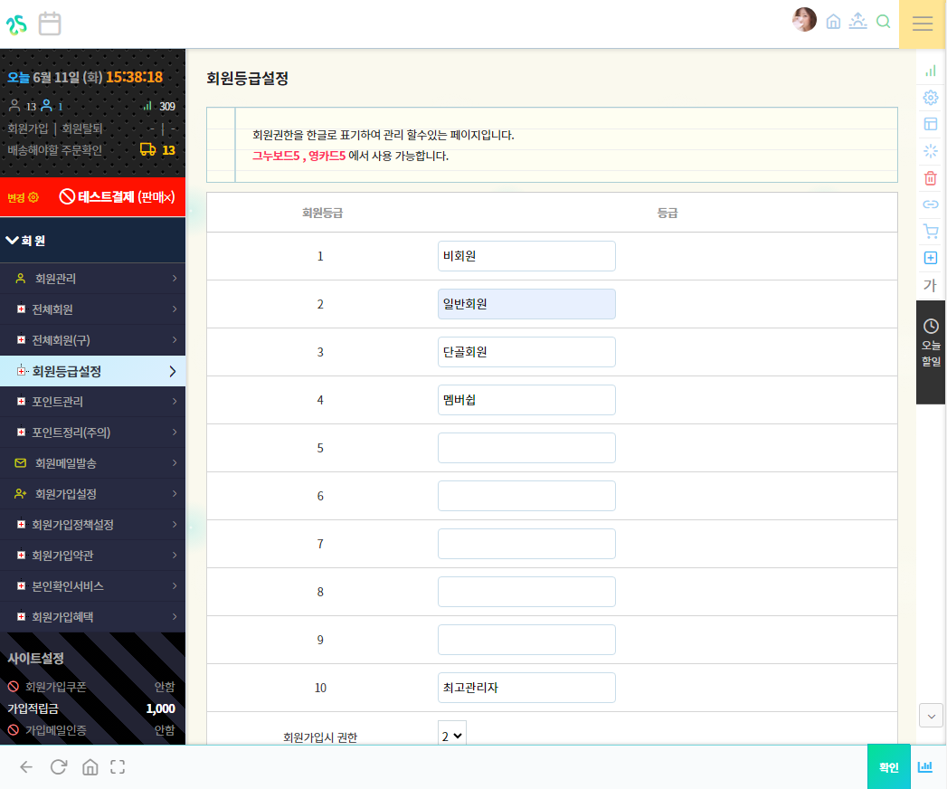Click the 확인 confirm button
The height and width of the screenshot is (789, 947).
[888, 766]
